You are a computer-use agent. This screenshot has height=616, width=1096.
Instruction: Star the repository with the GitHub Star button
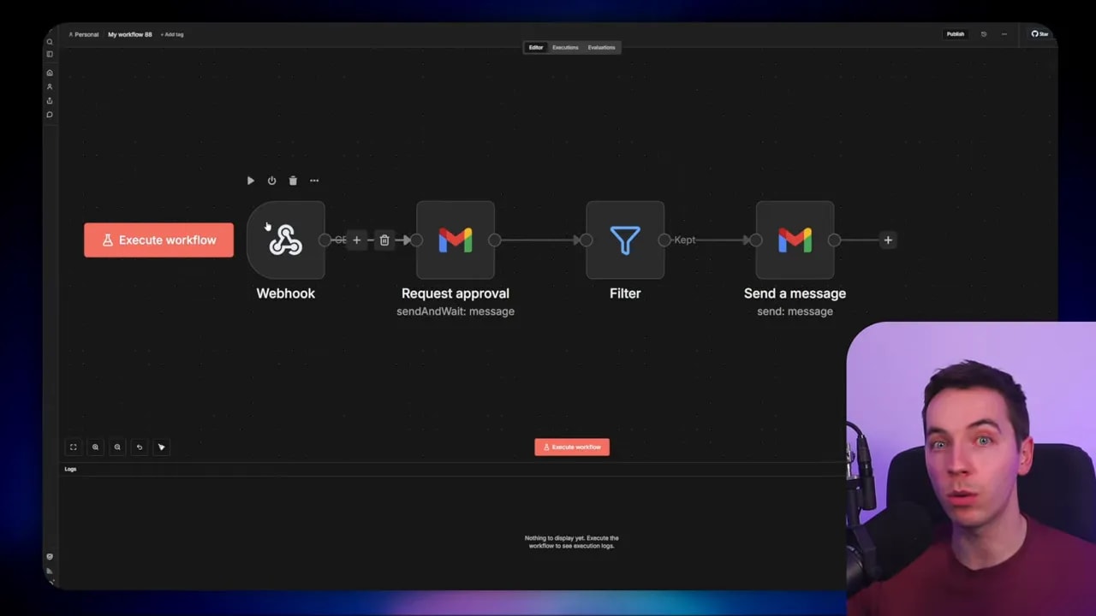point(1039,34)
